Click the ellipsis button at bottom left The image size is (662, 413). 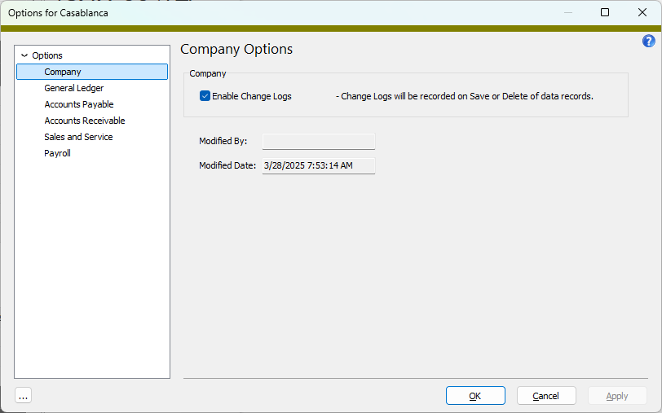(23, 396)
